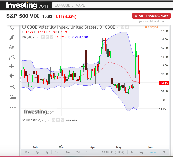Open the CBOE Volatility Index series settings gear
Image resolution: width=173 pixels, height=157 pixels.
(x=127, y=27)
